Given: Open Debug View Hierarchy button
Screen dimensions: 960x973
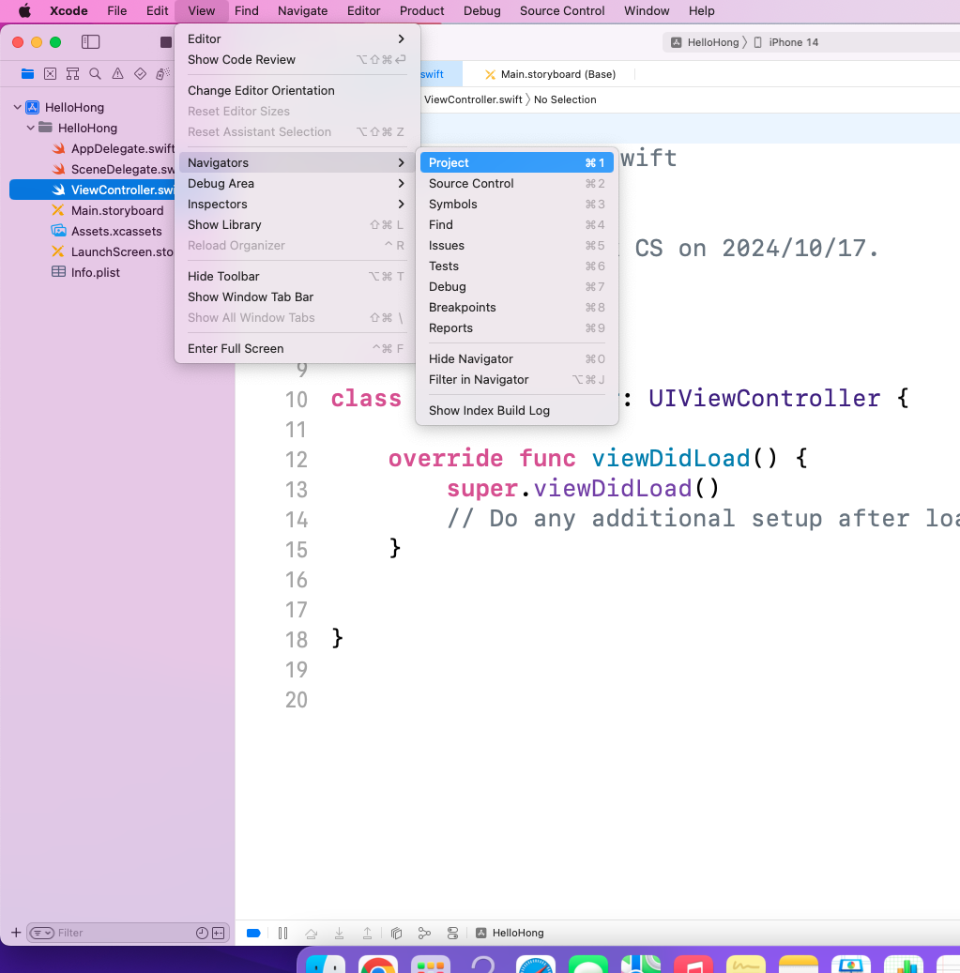Looking at the screenshot, I should coord(397,933).
